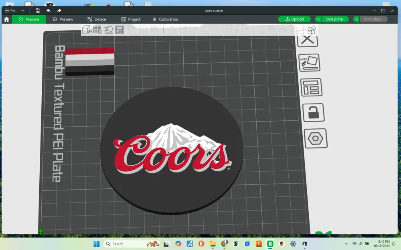Viewport: 401px width, 250px height.
Task: Switch to the Prepare tab
Action: click(x=29, y=19)
